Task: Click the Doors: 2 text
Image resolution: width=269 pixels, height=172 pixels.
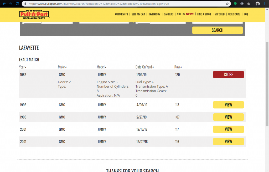Action: click(x=64, y=82)
